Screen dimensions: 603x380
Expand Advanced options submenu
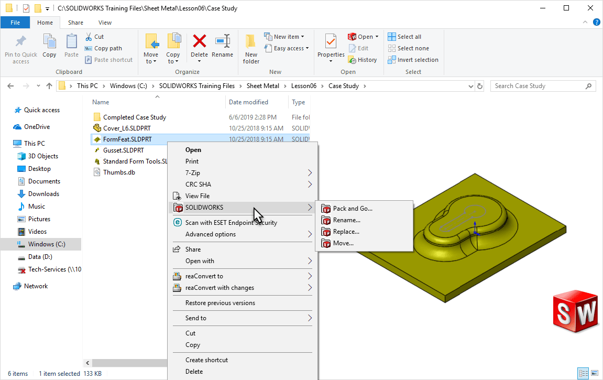pos(243,234)
